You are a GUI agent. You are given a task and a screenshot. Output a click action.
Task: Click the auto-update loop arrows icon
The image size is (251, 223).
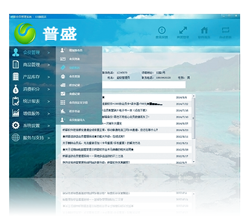(x=226, y=30)
